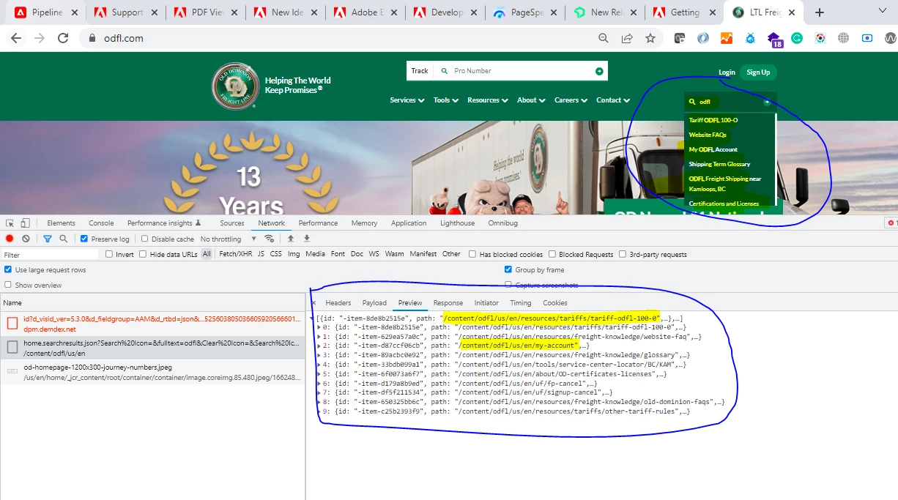Expand the Contact navigation menu
The height and width of the screenshot is (500, 898).
pos(613,100)
